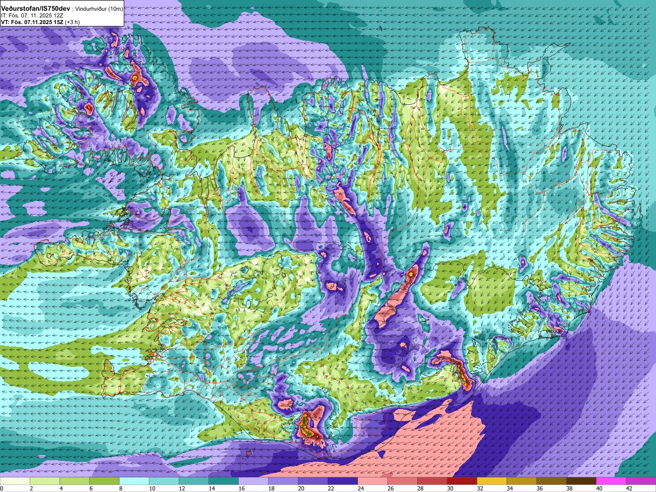Click the legend label "2"
This screenshot has height=492, width=656.
[31, 488]
